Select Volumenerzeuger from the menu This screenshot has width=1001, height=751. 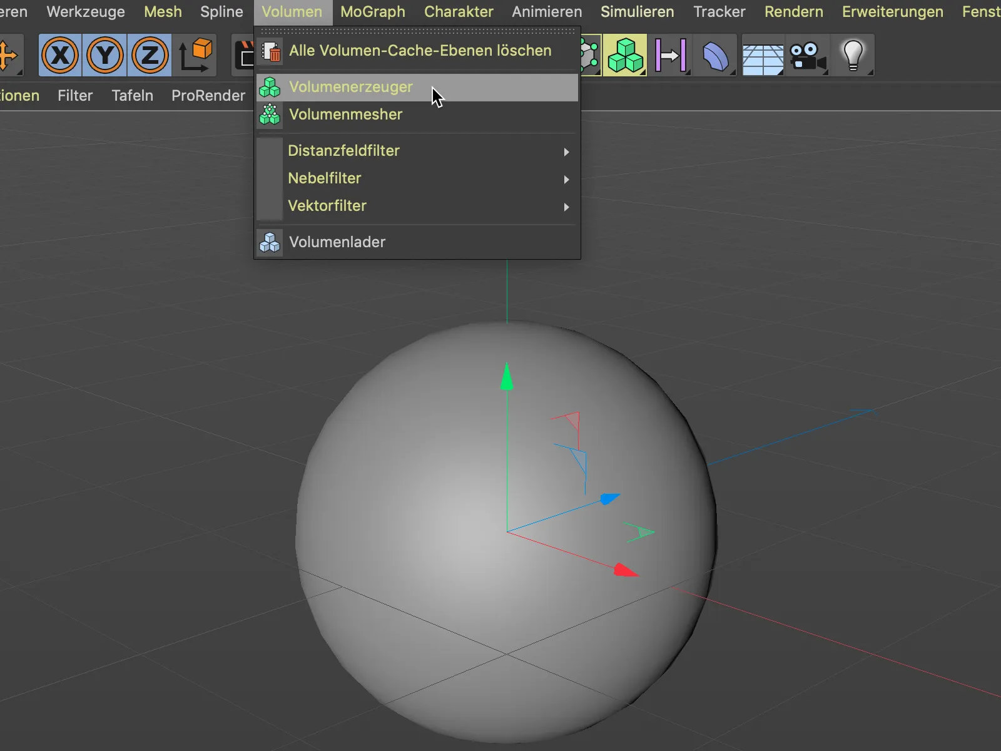click(417, 87)
